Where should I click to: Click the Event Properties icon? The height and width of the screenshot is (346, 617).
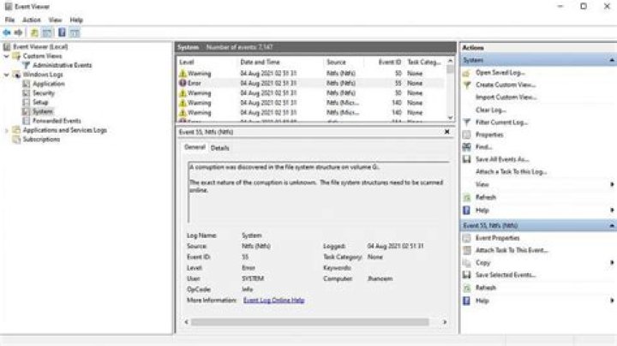[x=467, y=238]
